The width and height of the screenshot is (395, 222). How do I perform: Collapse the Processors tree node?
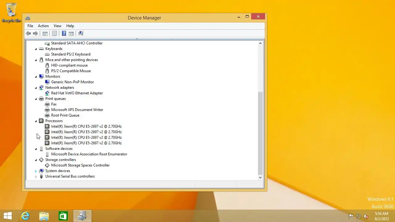click(36, 121)
